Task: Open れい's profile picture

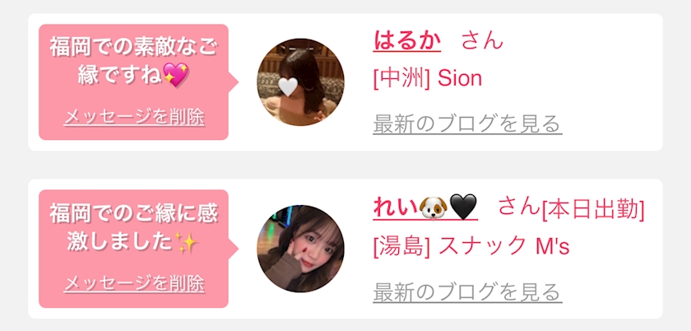Action: coord(300,248)
